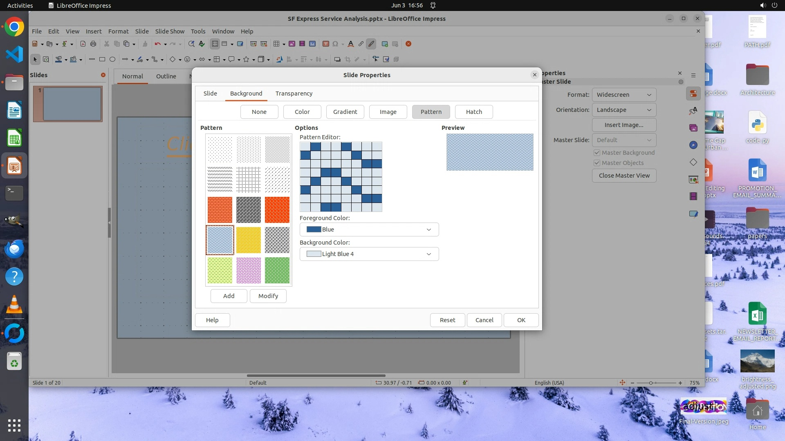The width and height of the screenshot is (785, 441).
Task: Select slide 1 thumbnail in Slides panel
Action: coord(72,104)
